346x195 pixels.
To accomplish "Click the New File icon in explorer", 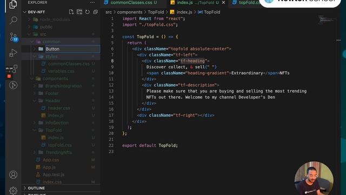I will (x=71, y=12).
